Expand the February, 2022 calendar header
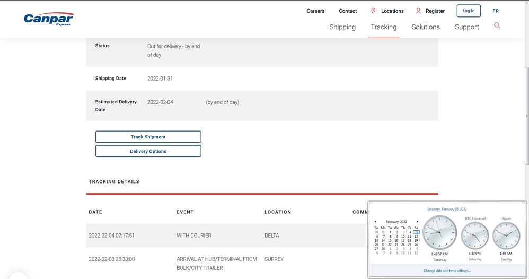Image resolution: width=529 pixels, height=279 pixels. click(396, 222)
